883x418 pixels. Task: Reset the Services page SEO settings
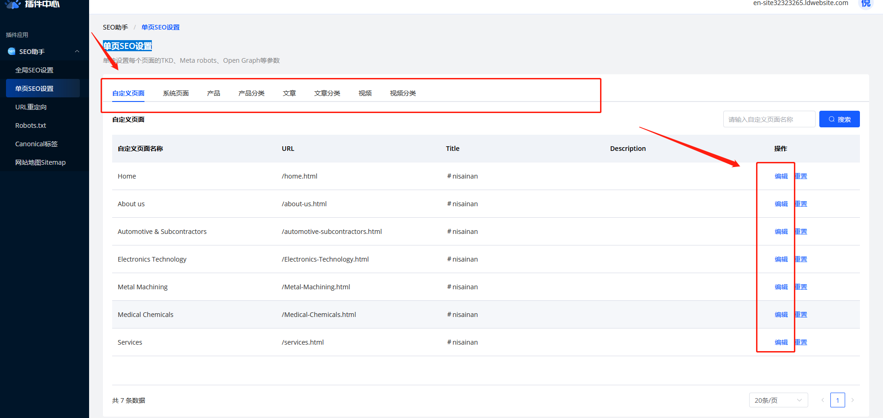[x=801, y=342]
